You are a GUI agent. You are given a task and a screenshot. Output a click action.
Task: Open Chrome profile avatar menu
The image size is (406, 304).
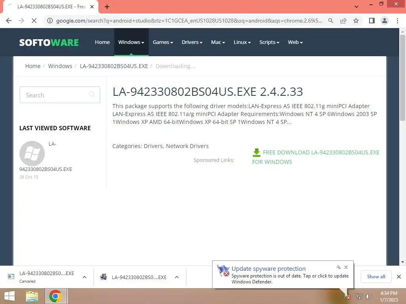click(x=385, y=21)
